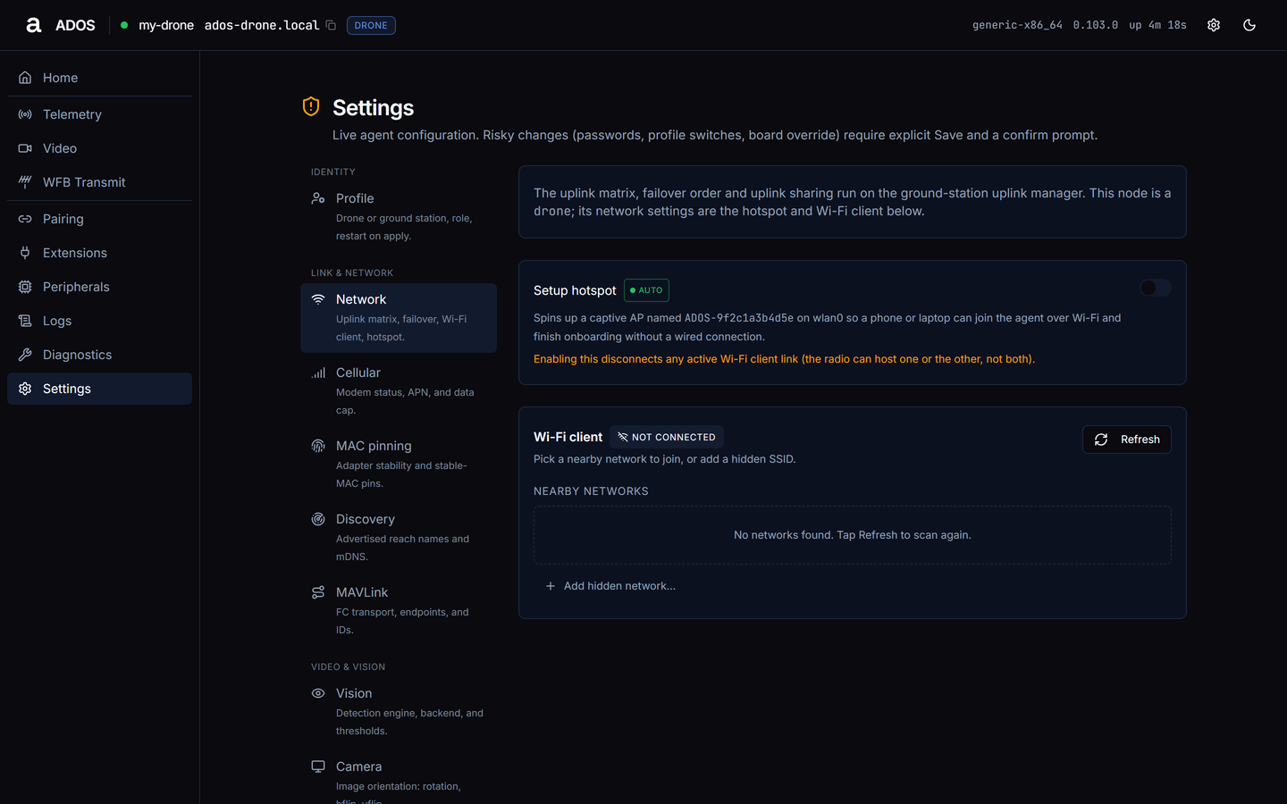Click the Discovery radar icon
The image size is (1287, 804).
coord(318,519)
